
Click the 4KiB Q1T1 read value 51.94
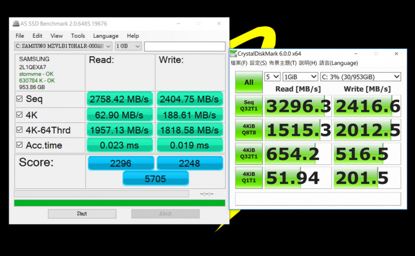(298, 177)
